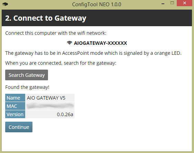Click 'When you are connected' instruction line
This screenshot has width=194, height=153.
tap(61, 63)
